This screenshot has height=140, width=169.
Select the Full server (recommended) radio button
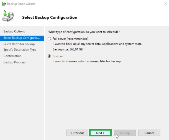coord(49,39)
